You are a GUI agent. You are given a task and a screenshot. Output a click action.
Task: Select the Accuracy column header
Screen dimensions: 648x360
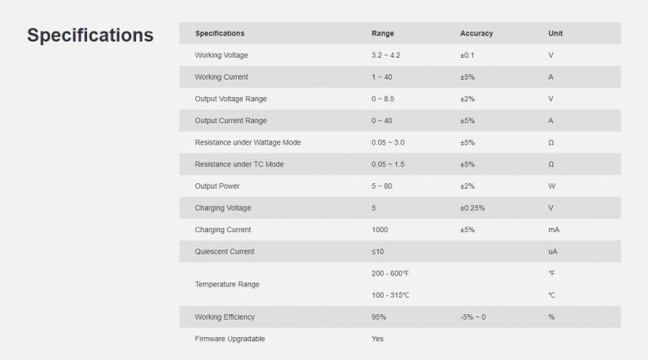pyautogui.click(x=476, y=33)
